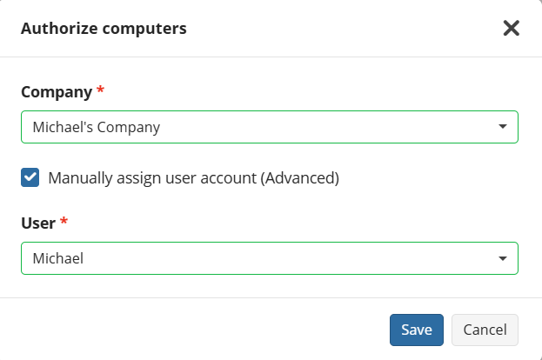Click empty footer area left of Save
This screenshot has height=360, width=542.
tap(193, 330)
